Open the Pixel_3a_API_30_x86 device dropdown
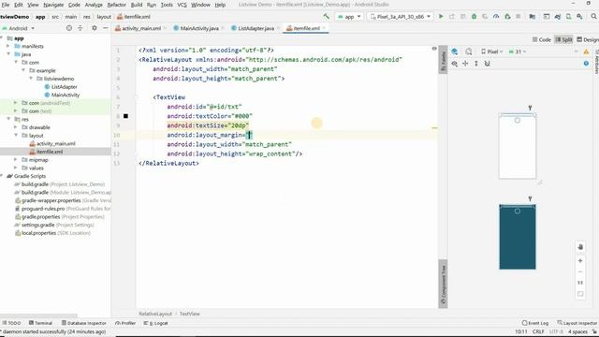 400,17
